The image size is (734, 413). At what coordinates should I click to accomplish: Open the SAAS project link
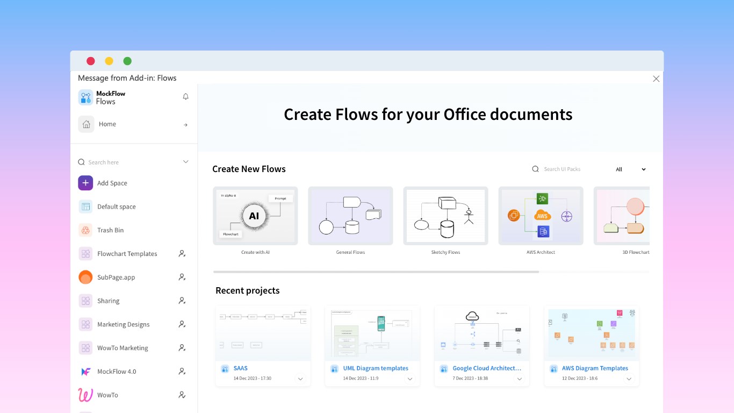pos(241,368)
